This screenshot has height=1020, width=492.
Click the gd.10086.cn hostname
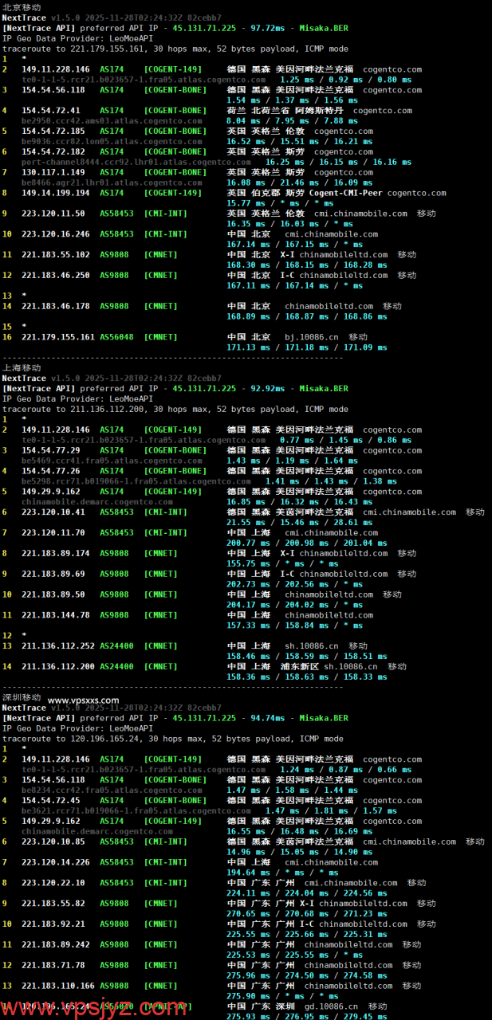point(332,1006)
